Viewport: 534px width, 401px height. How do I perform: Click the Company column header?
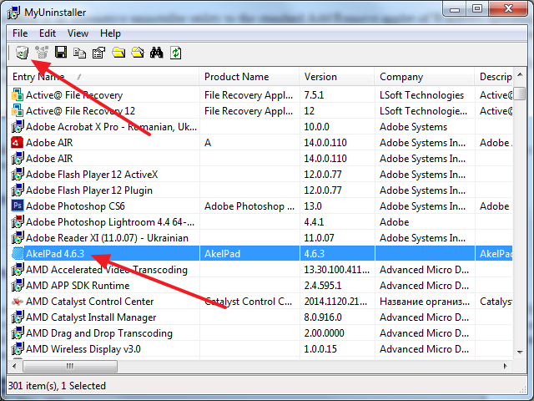[x=425, y=77]
